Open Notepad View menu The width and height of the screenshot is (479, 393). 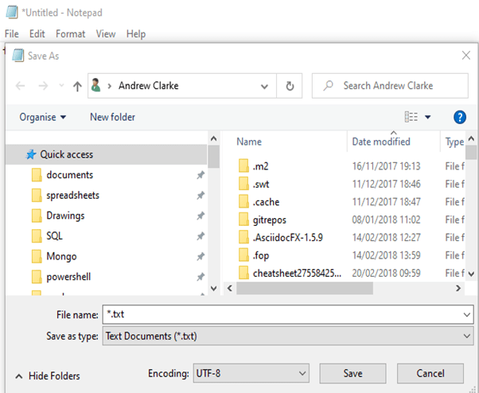coord(106,34)
